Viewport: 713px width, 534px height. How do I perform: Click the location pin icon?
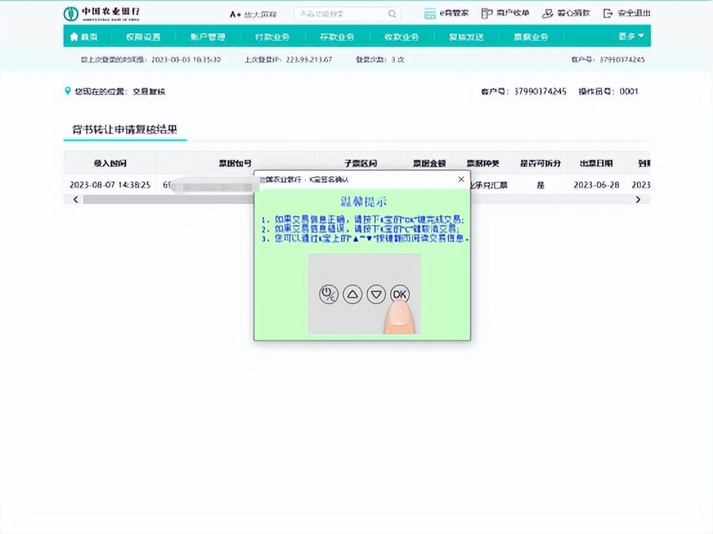coord(68,91)
